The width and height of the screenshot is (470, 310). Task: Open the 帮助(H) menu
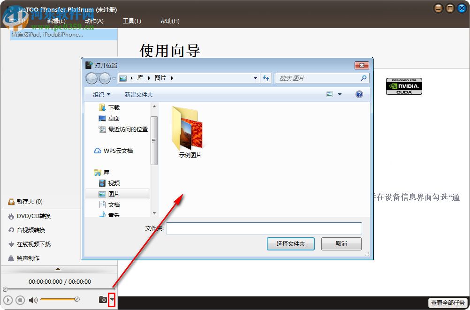click(169, 21)
